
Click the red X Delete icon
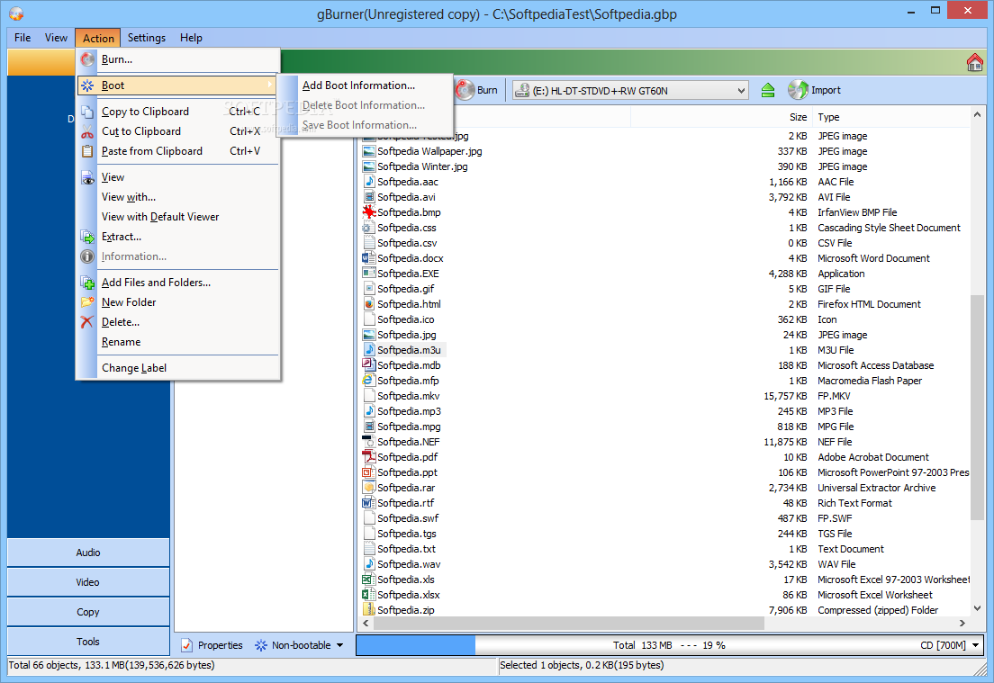pyautogui.click(x=87, y=322)
